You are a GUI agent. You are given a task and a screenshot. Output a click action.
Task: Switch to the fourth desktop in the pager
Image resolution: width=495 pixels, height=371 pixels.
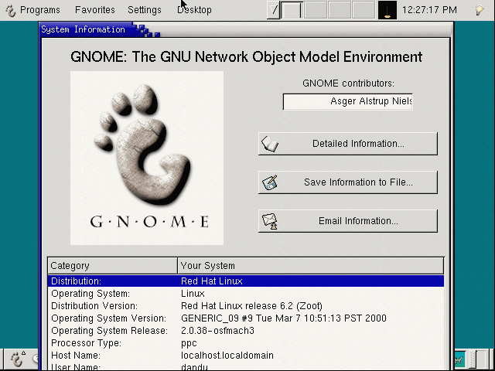tap(363, 10)
